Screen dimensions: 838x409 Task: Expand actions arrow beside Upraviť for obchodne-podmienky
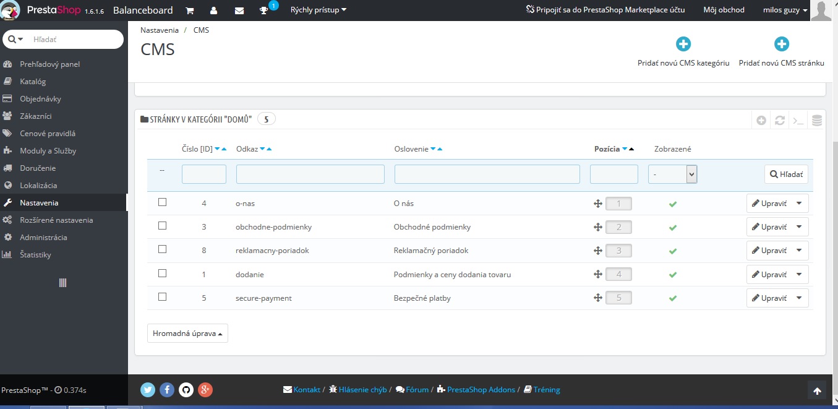799,226
